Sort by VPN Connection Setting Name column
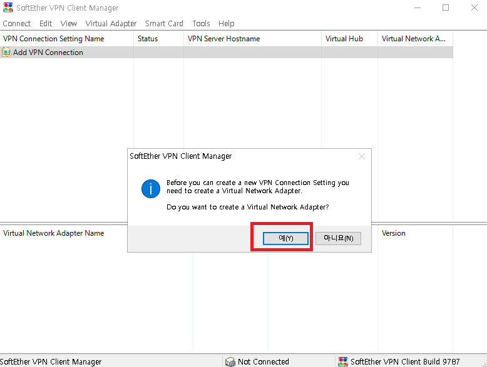487x367 pixels. pos(67,39)
